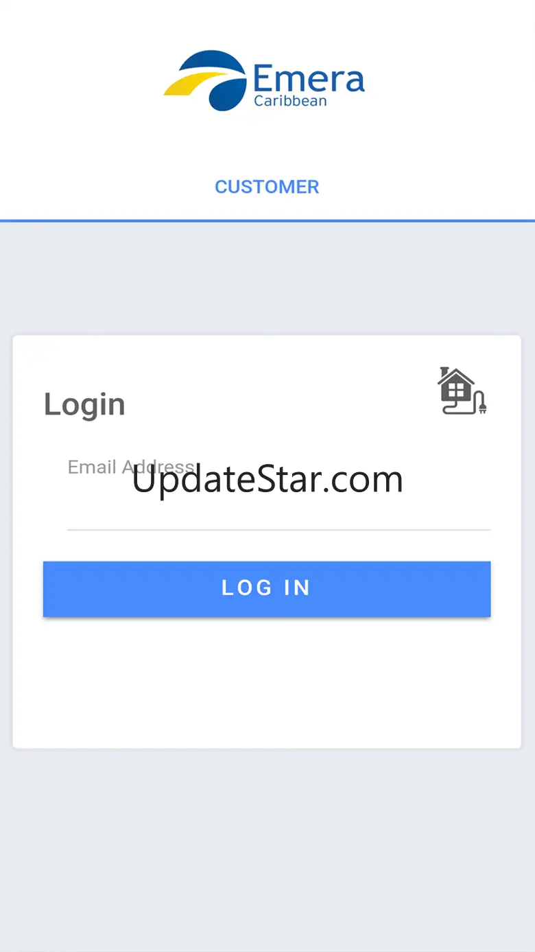This screenshot has width=535, height=952.
Task: Click empty white card area below LOG IN
Action: click(x=267, y=680)
